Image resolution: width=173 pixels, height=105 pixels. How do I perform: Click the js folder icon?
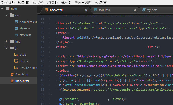click(x=12, y=48)
